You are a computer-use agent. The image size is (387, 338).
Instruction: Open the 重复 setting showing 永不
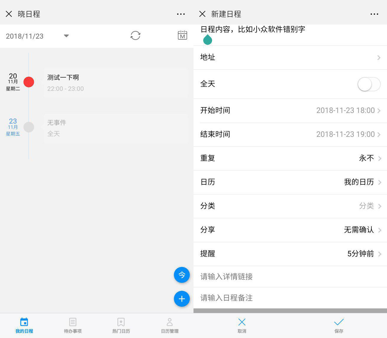pos(290,158)
